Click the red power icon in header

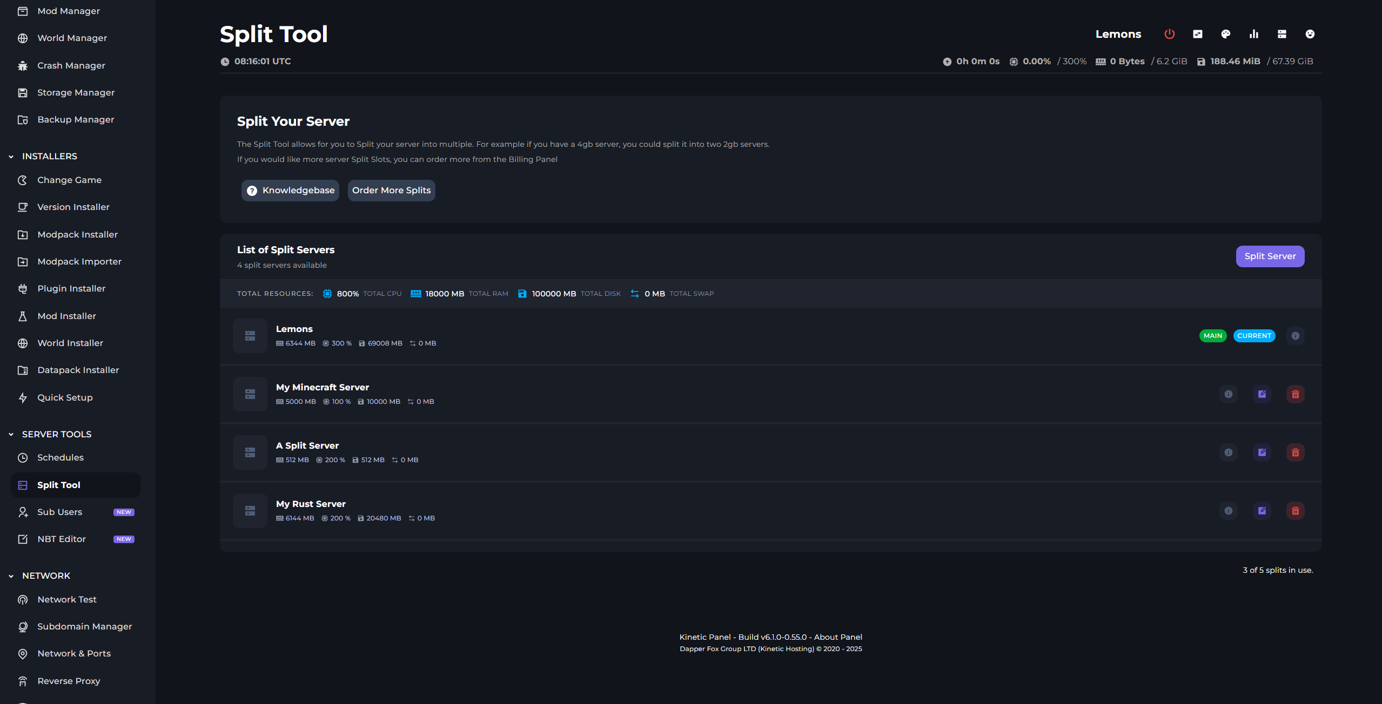1169,34
